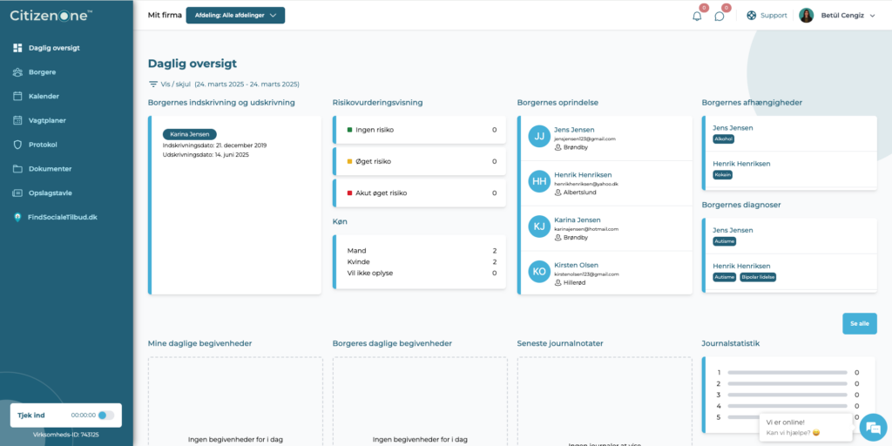Screen dimensions: 892x446
Task: Click the KO avatar for Kirsten Olsen
Action: [x=539, y=272]
